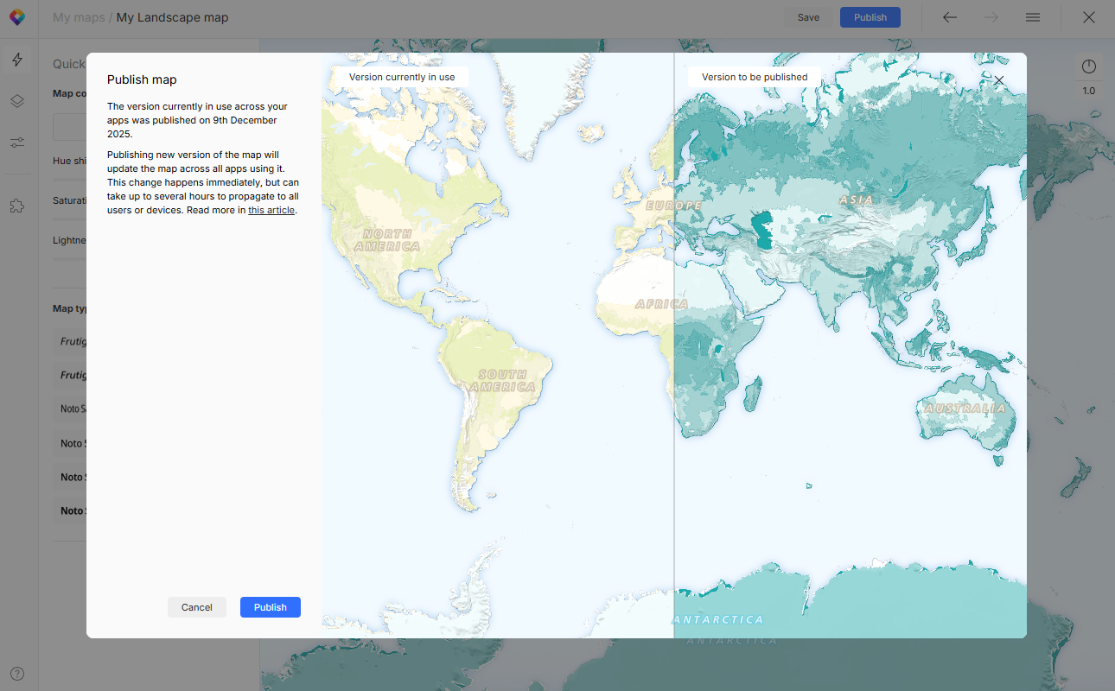Click the undo left arrow
This screenshot has width=1115, height=691.
(x=950, y=17)
